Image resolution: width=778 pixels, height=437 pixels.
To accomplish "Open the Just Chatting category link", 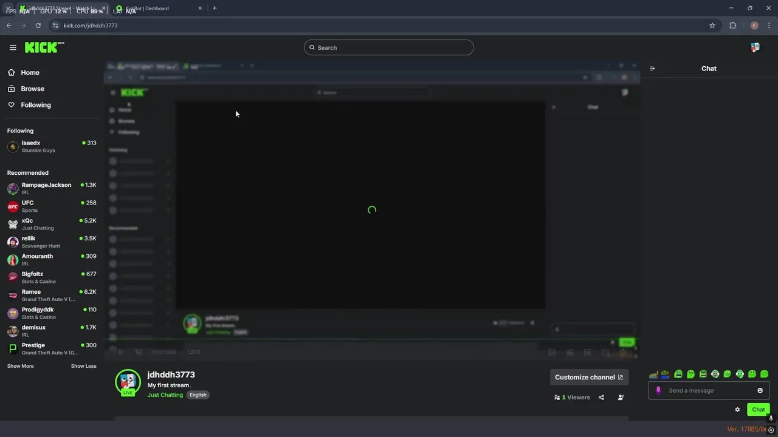I will click(165, 395).
